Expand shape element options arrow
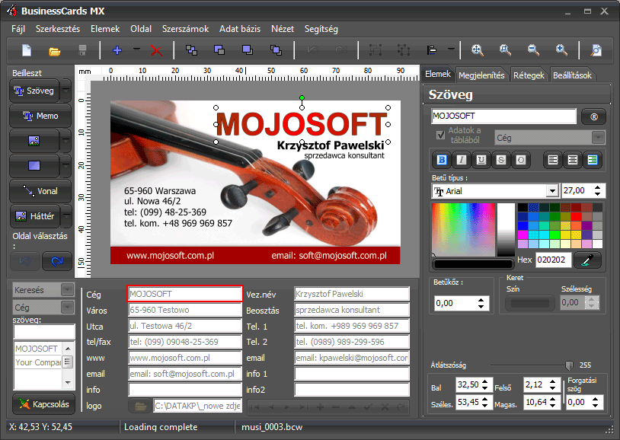Viewport: 620px width, 440px height. coord(66,166)
